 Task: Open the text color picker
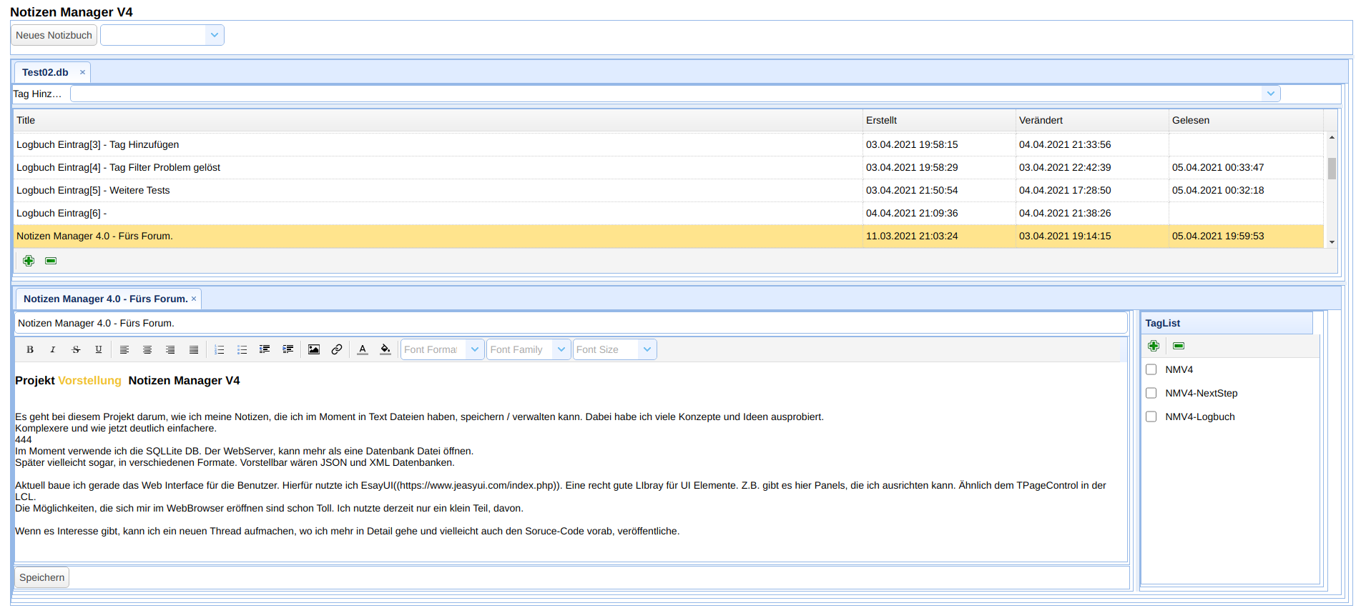pyautogui.click(x=363, y=349)
